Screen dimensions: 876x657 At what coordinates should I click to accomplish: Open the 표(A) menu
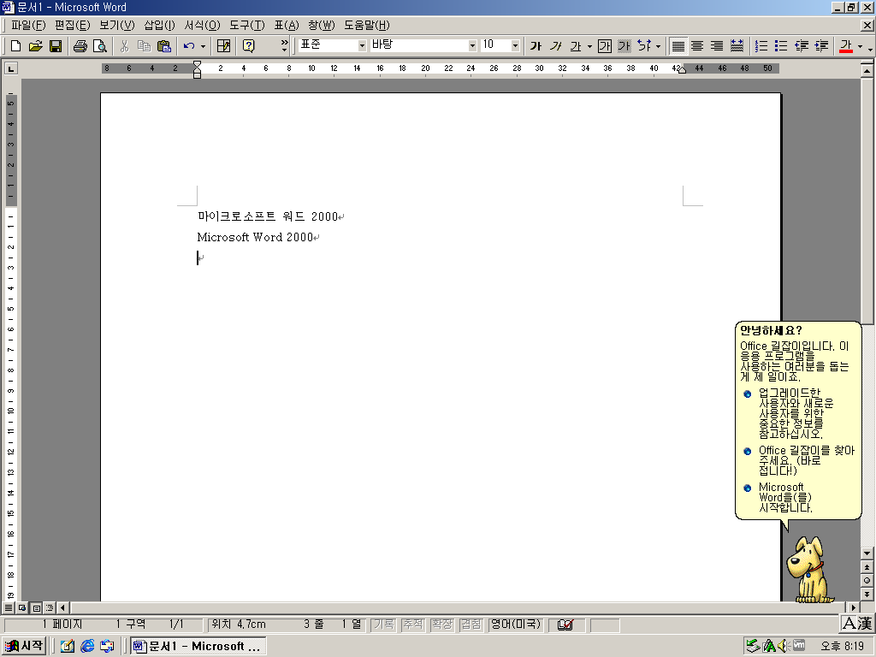click(x=287, y=25)
